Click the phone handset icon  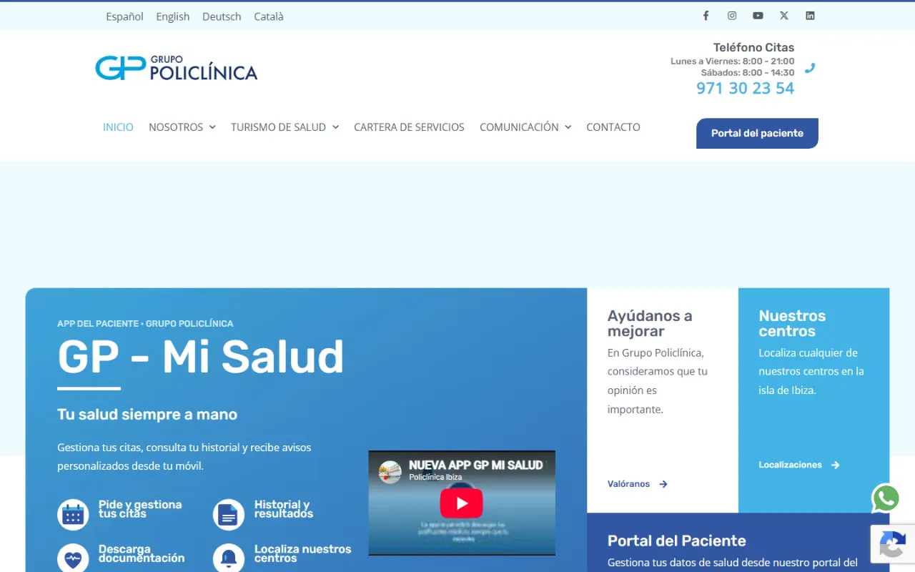click(x=810, y=69)
